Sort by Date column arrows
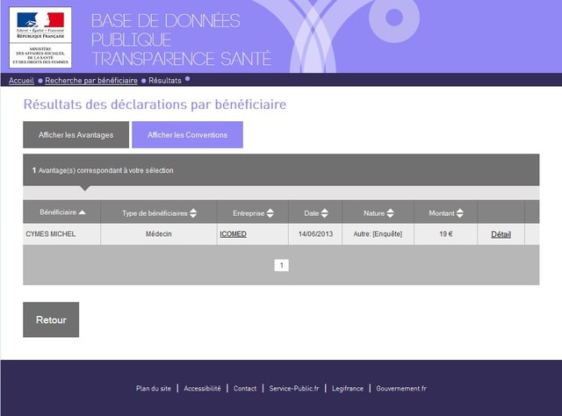 tap(325, 213)
